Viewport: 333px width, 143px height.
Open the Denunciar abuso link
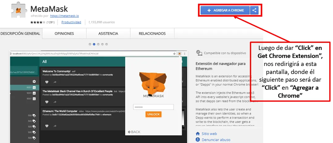(x=216, y=140)
